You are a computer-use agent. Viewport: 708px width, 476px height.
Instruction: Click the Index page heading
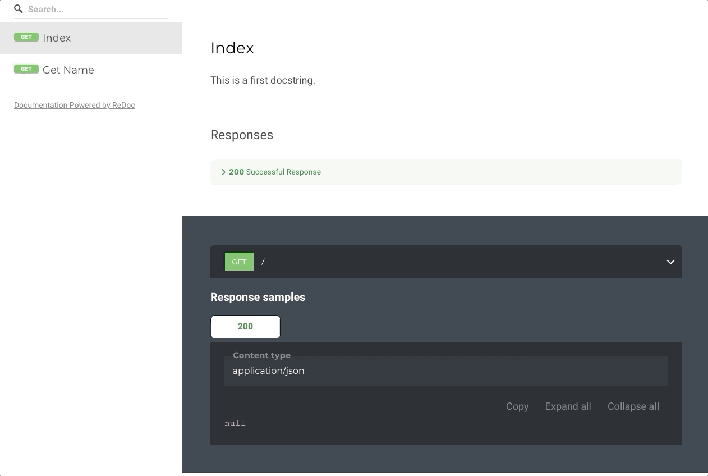(x=232, y=48)
